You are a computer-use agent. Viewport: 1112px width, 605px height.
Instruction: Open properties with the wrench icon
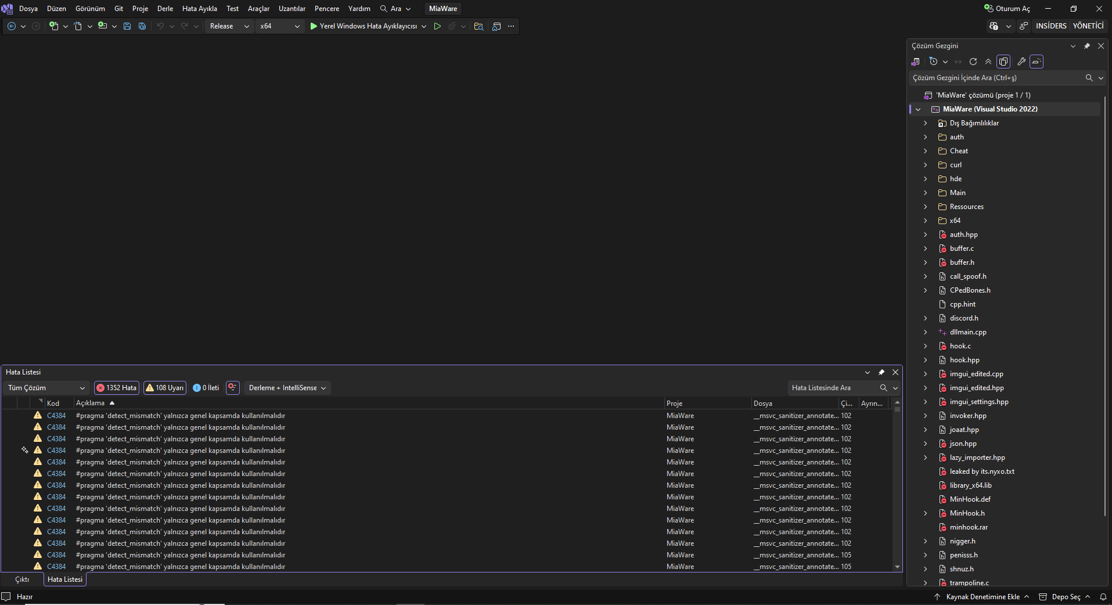(1021, 62)
